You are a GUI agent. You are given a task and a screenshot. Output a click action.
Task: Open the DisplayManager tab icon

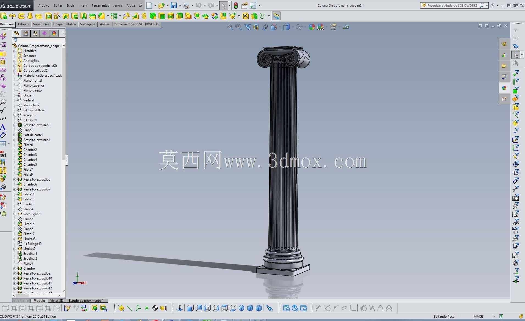coord(54,33)
